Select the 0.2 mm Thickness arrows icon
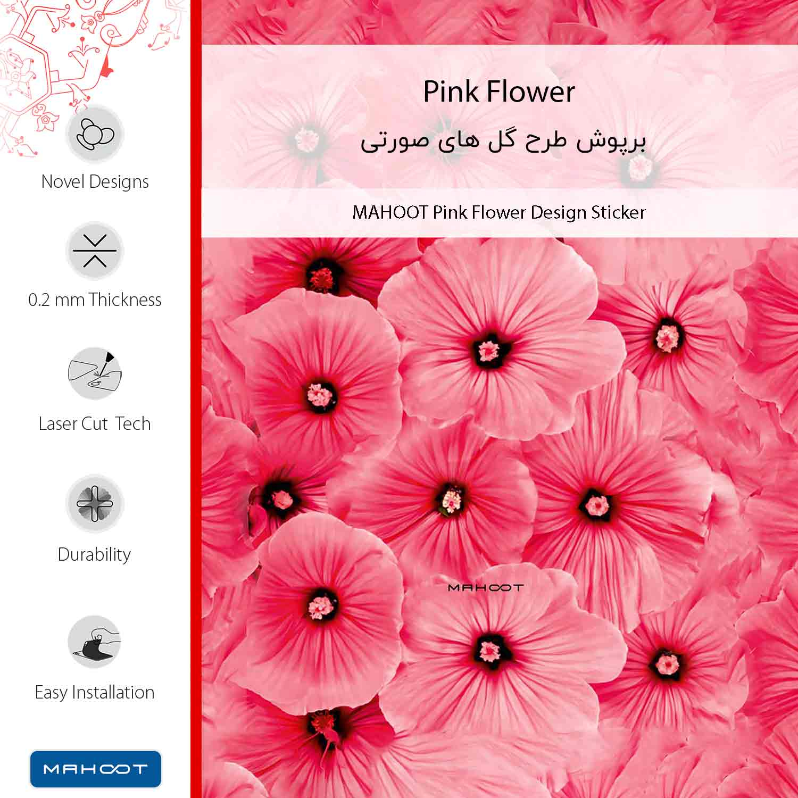Viewport: 798px width, 798px height. [x=95, y=251]
